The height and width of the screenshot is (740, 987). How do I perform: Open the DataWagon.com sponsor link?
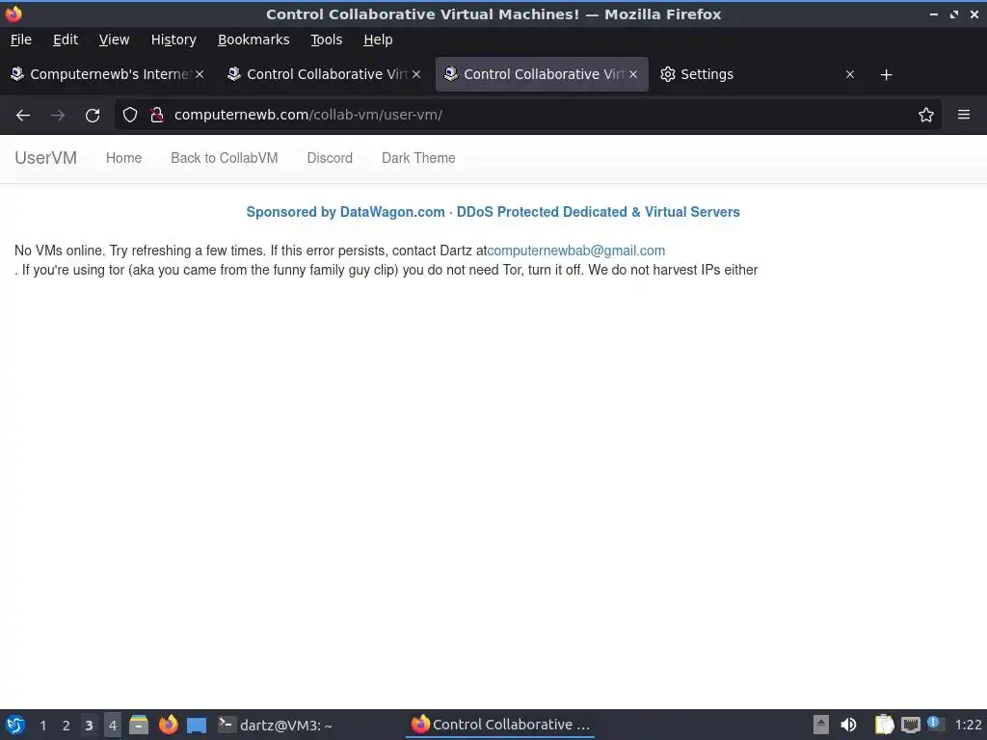point(493,212)
